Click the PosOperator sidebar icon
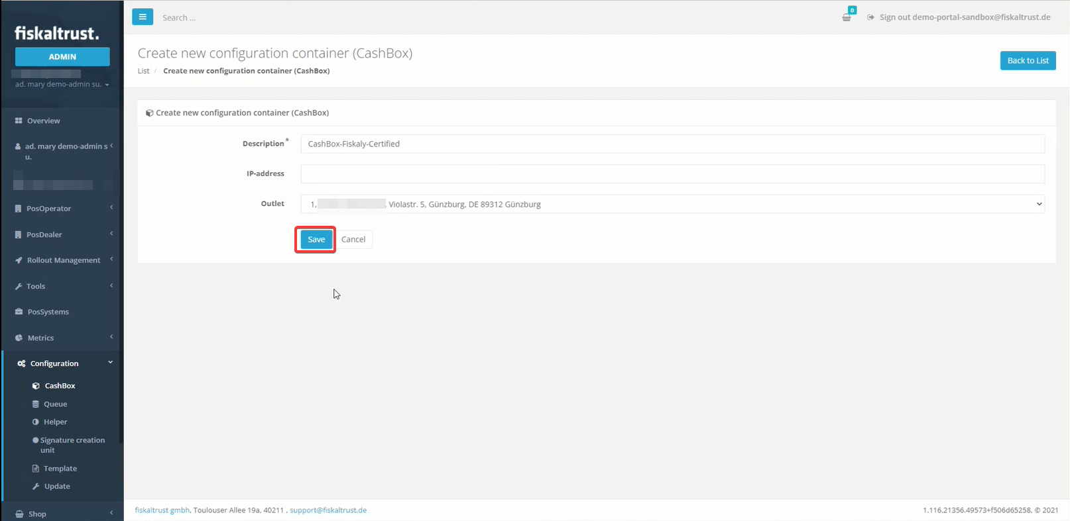 pyautogui.click(x=18, y=209)
